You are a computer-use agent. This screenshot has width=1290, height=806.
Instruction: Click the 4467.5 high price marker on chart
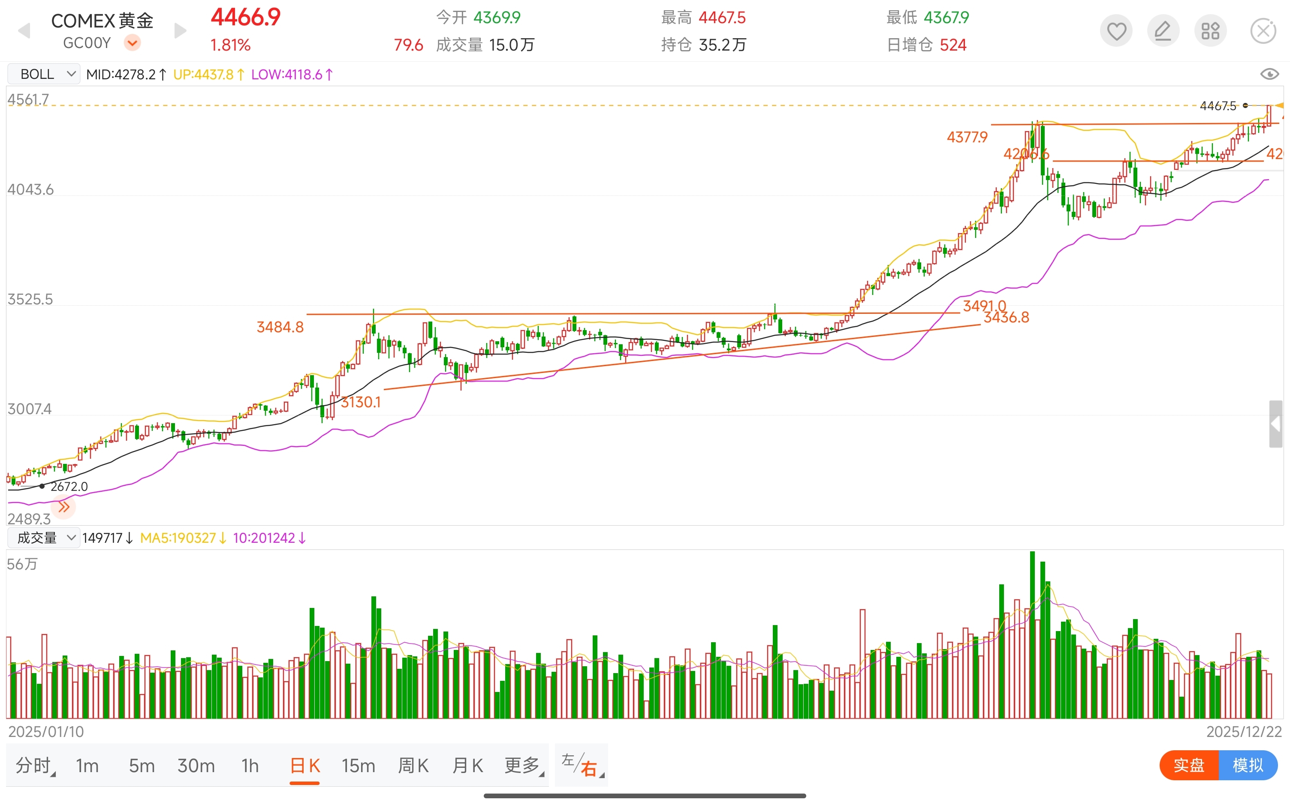1218,106
